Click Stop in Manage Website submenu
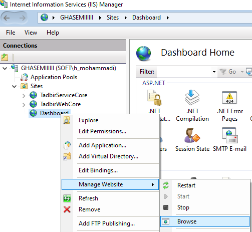The width and height of the screenshot is (252, 232). click(205, 207)
